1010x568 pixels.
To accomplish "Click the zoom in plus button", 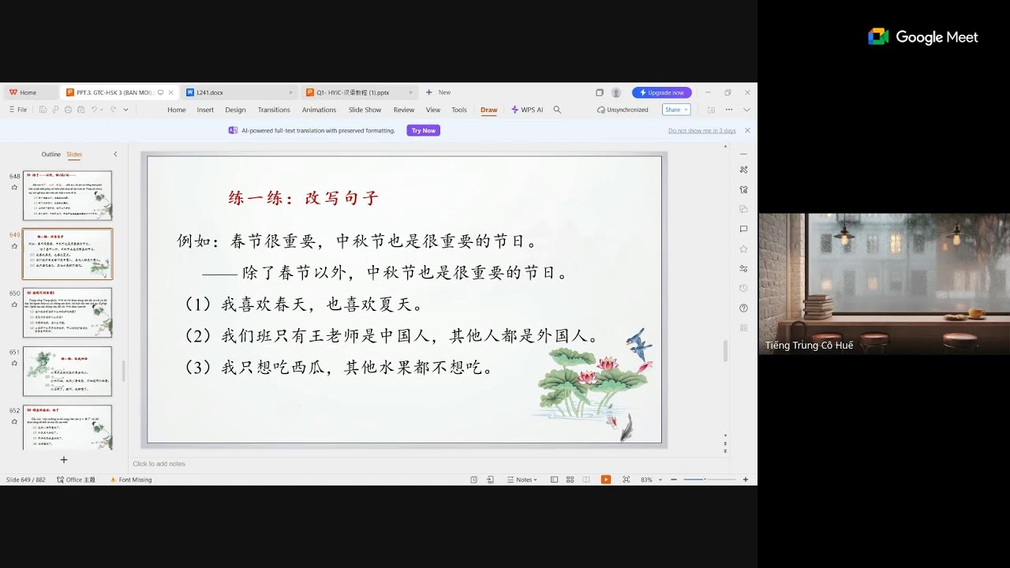I will tap(746, 480).
